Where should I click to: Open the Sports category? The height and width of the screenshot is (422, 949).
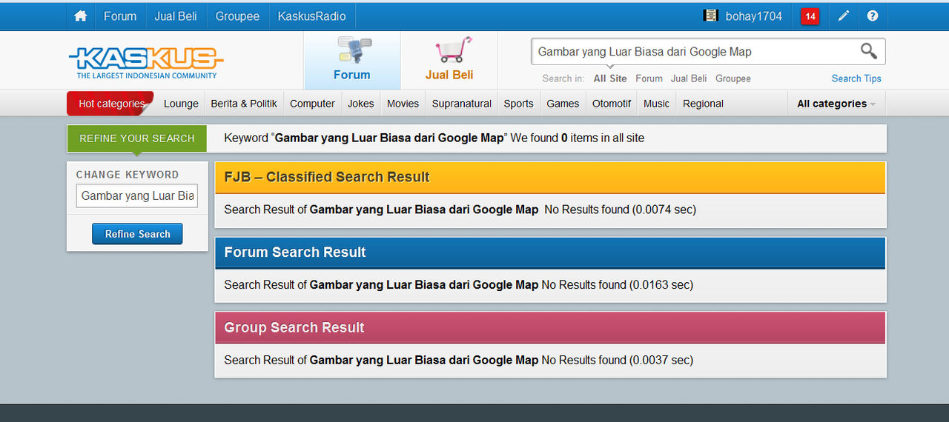point(518,104)
